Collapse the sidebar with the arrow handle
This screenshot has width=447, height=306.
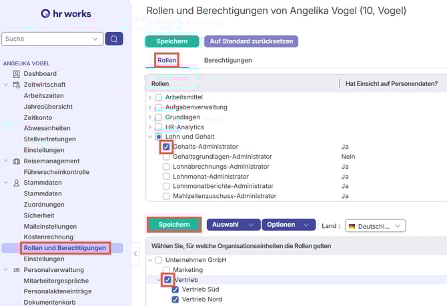135,253
